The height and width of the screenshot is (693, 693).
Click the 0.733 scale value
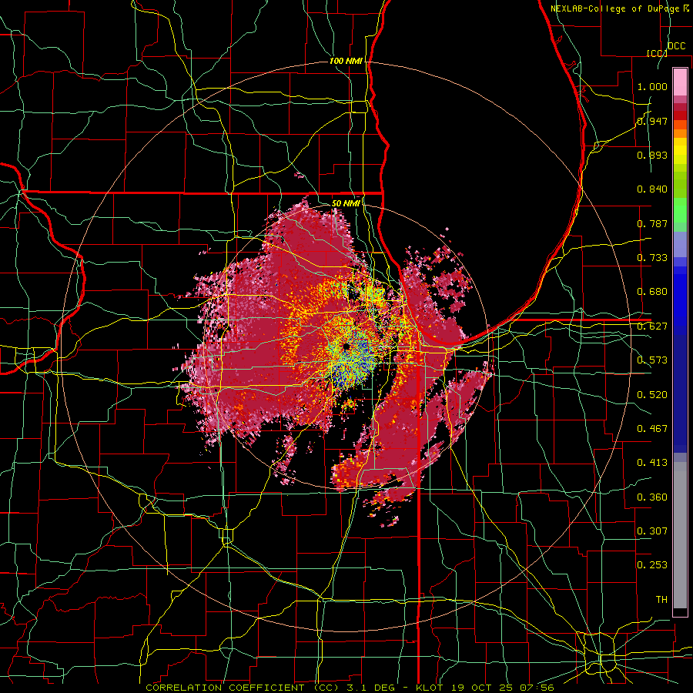click(652, 258)
